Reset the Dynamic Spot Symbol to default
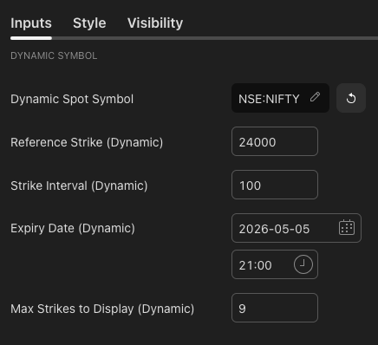Viewport: 378px width, 345px height. (x=351, y=98)
